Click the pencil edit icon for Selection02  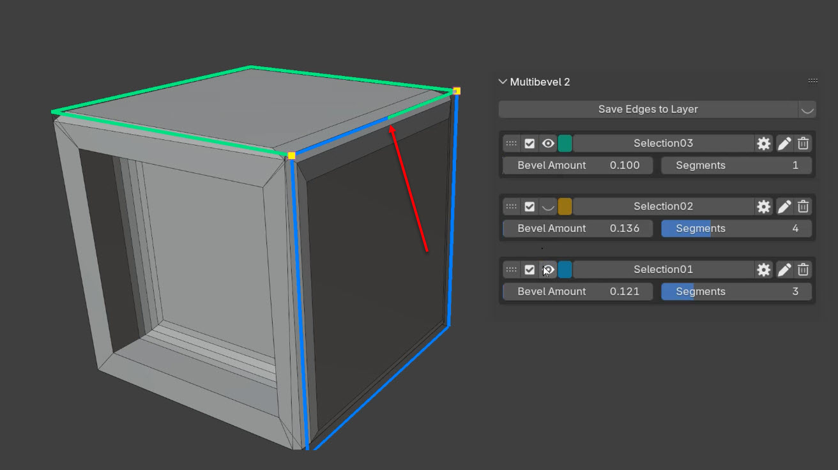click(784, 206)
